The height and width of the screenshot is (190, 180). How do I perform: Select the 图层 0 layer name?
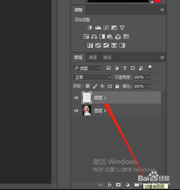[x=100, y=111]
